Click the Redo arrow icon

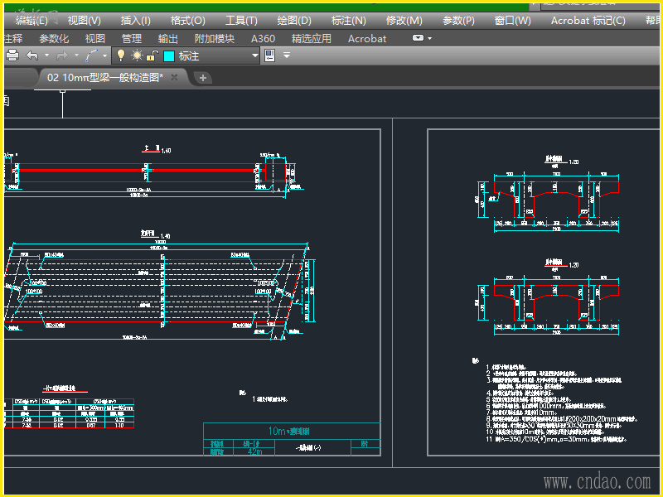point(63,55)
